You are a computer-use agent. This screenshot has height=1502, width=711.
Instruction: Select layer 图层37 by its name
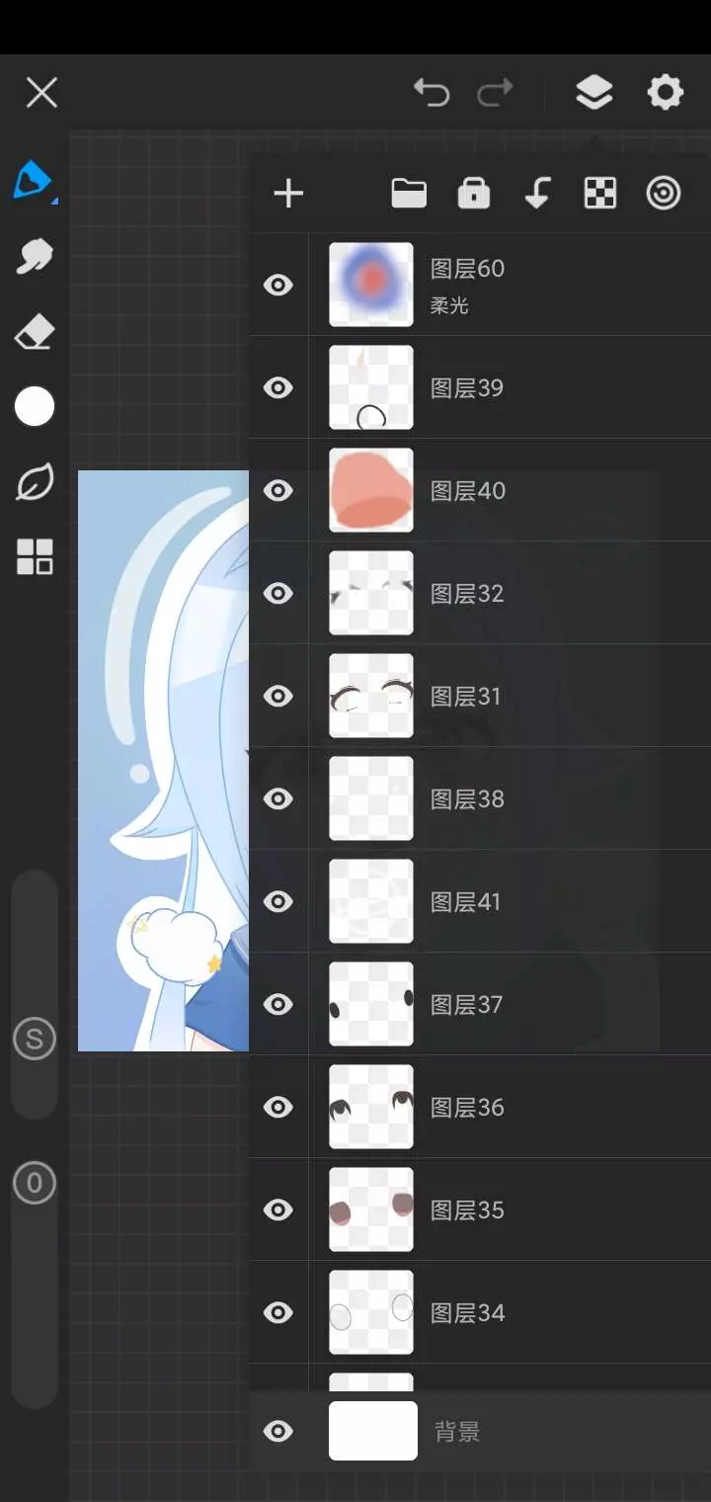pos(467,1005)
